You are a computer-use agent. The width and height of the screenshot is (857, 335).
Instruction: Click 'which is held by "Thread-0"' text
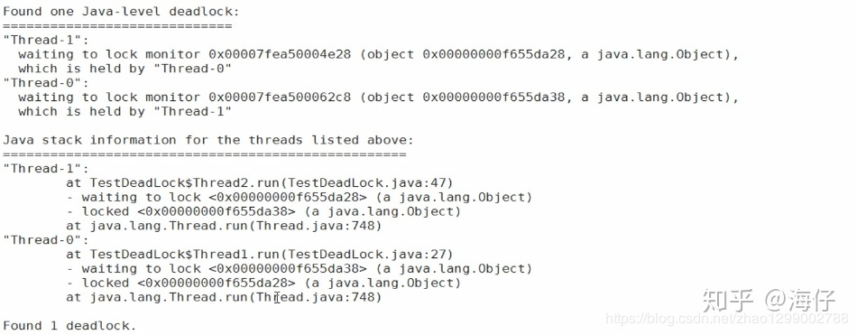125,69
